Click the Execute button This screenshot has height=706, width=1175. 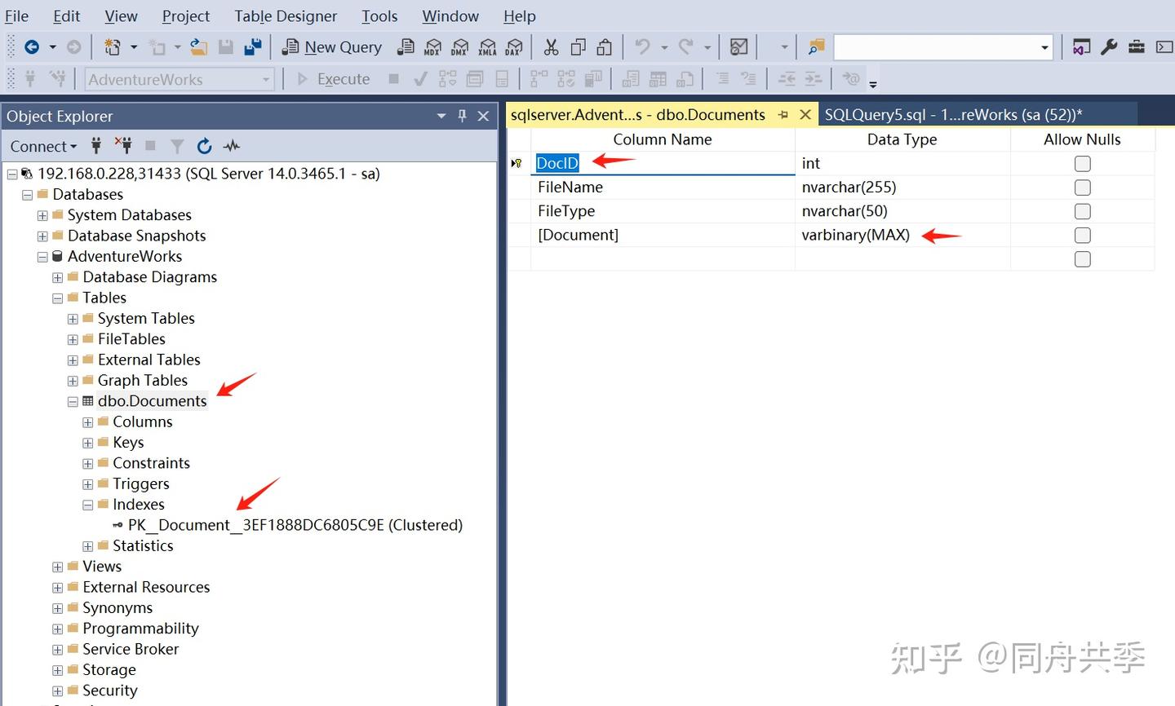pos(335,78)
